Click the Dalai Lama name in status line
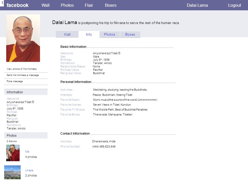The width and height of the screenshot is (248, 186). coord(65,22)
